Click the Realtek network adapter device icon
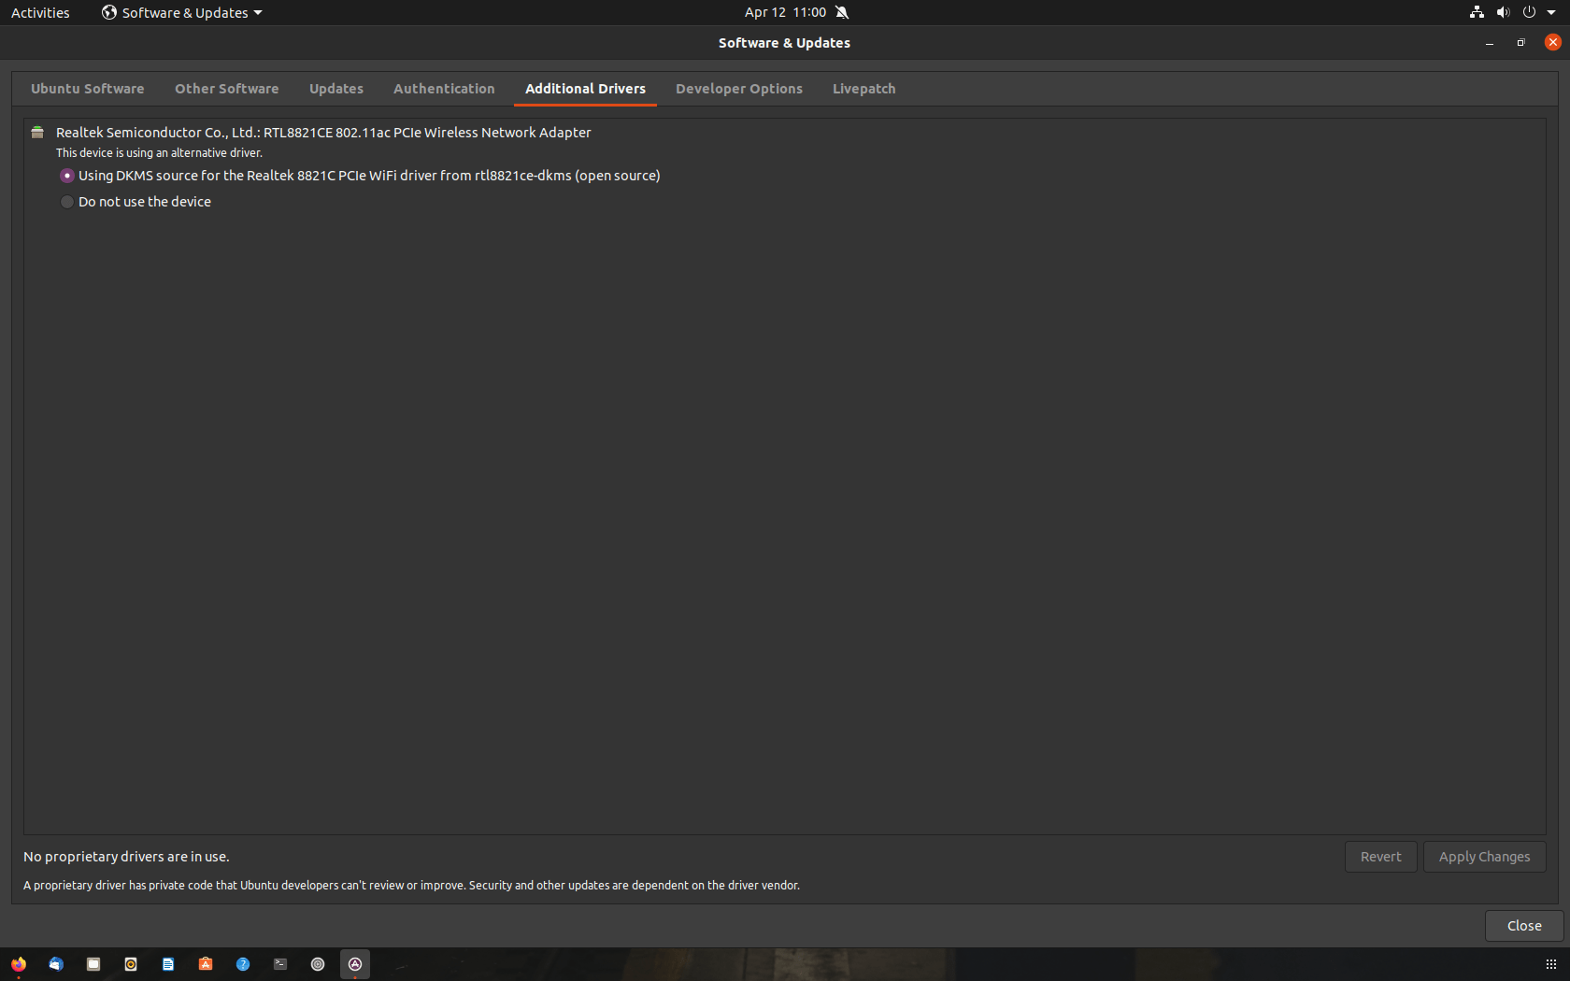 [37, 133]
